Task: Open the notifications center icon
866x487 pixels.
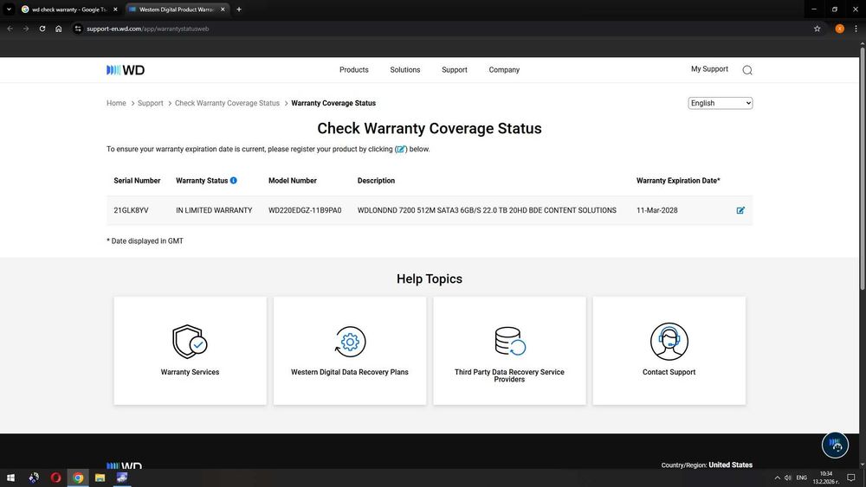Action: (851, 477)
